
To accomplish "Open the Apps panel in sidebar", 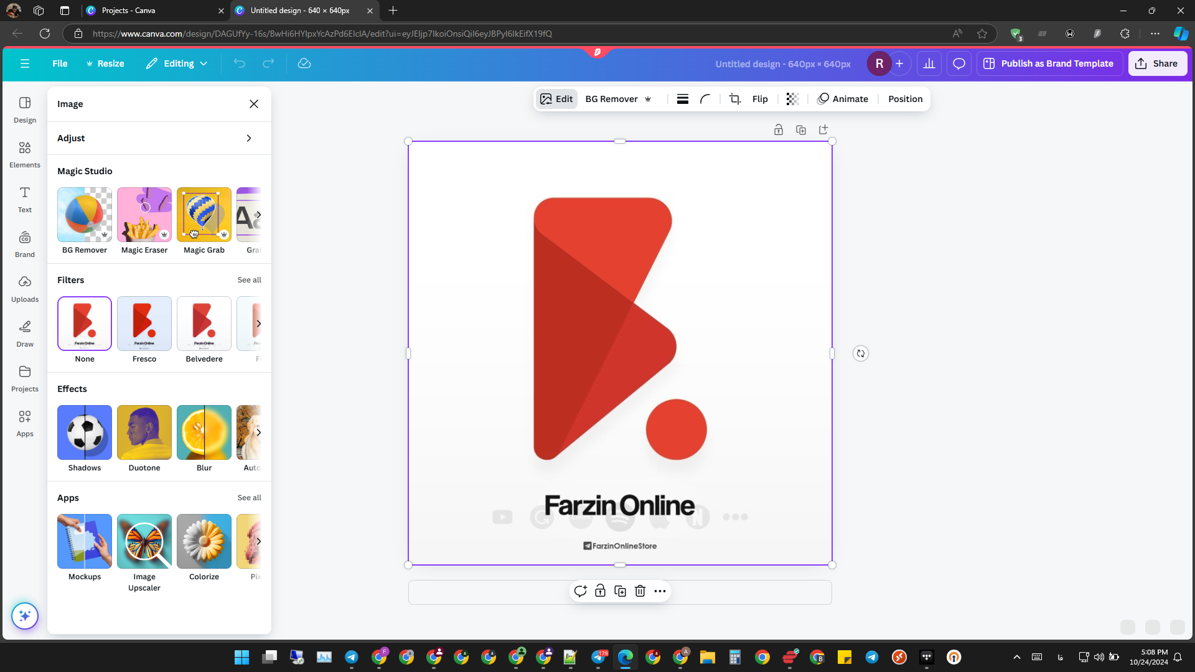I will 25,423.
